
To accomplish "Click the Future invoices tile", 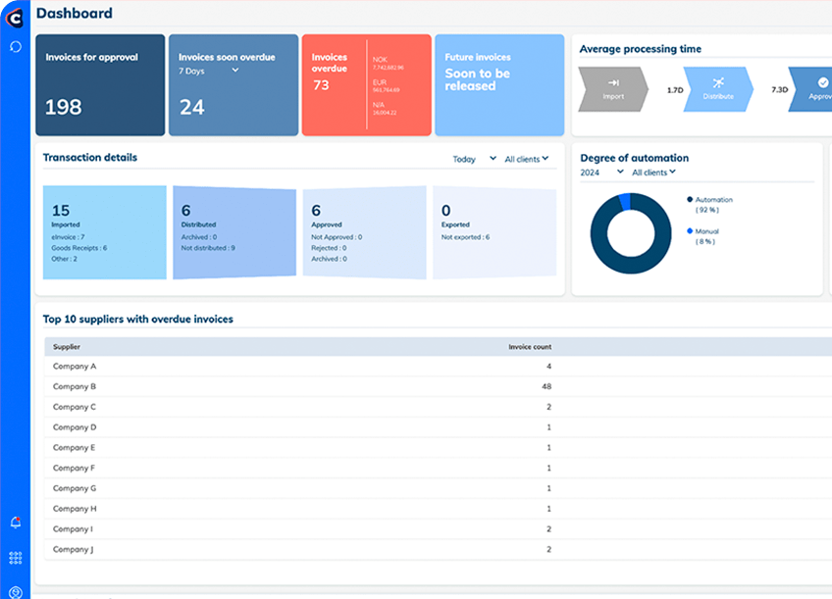I will coord(499,85).
